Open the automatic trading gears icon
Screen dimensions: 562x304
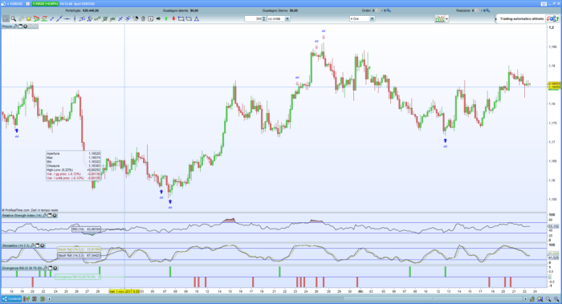552,18
